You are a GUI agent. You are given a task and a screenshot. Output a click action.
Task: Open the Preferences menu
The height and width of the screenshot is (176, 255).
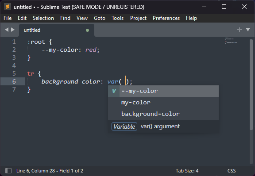[x=166, y=18]
